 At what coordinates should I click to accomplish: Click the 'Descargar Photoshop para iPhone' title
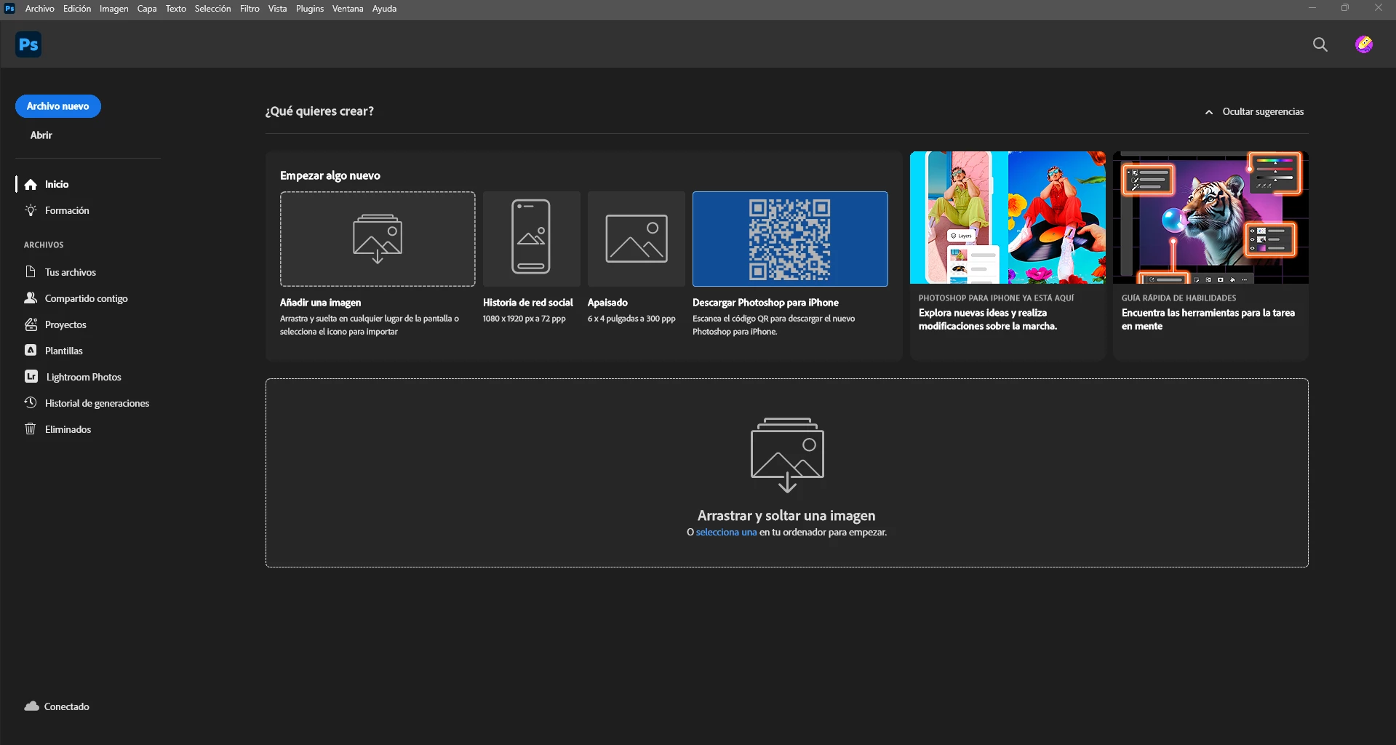tap(765, 303)
